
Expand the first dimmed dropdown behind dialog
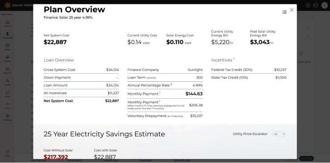click(308, 28)
